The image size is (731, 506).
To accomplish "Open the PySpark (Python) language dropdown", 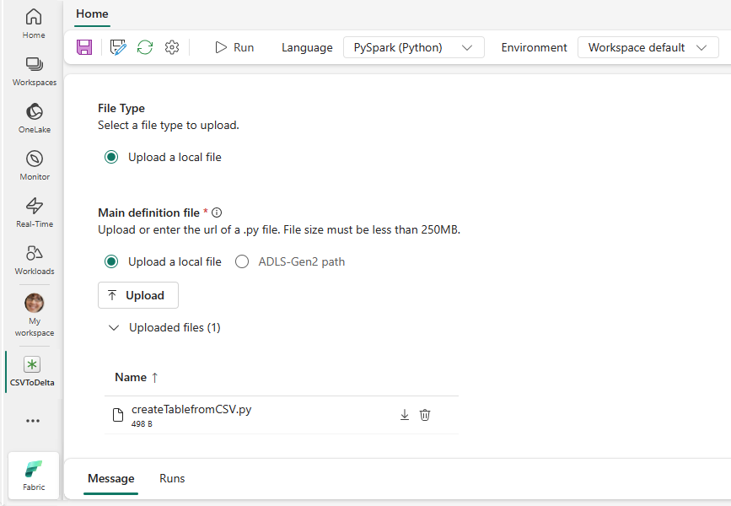I will [413, 47].
